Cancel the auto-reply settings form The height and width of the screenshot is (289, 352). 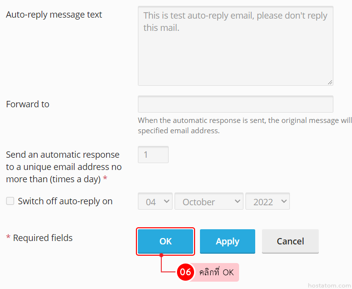[x=290, y=241]
